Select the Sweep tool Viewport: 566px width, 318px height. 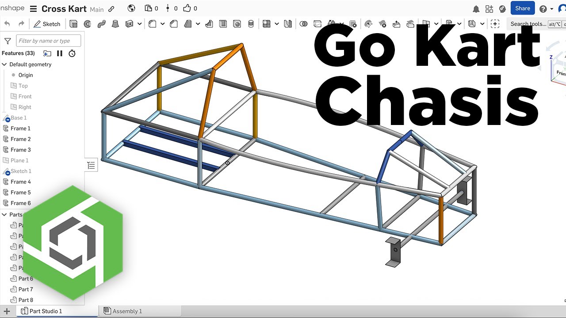pyautogui.click(x=101, y=24)
